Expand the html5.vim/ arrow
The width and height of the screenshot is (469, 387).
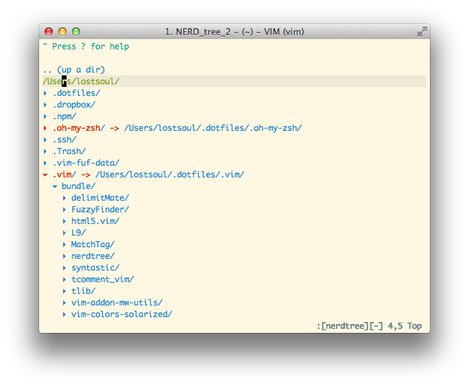pos(64,221)
